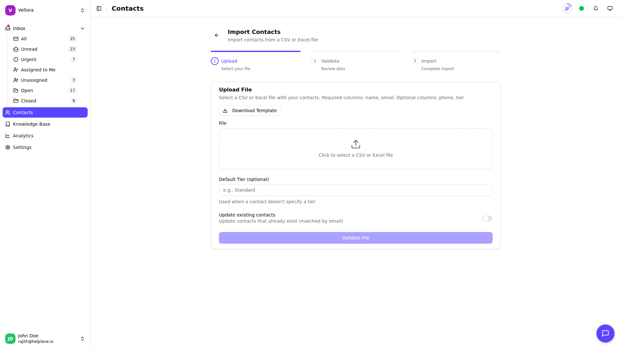Click the JD user avatar

coord(10,339)
